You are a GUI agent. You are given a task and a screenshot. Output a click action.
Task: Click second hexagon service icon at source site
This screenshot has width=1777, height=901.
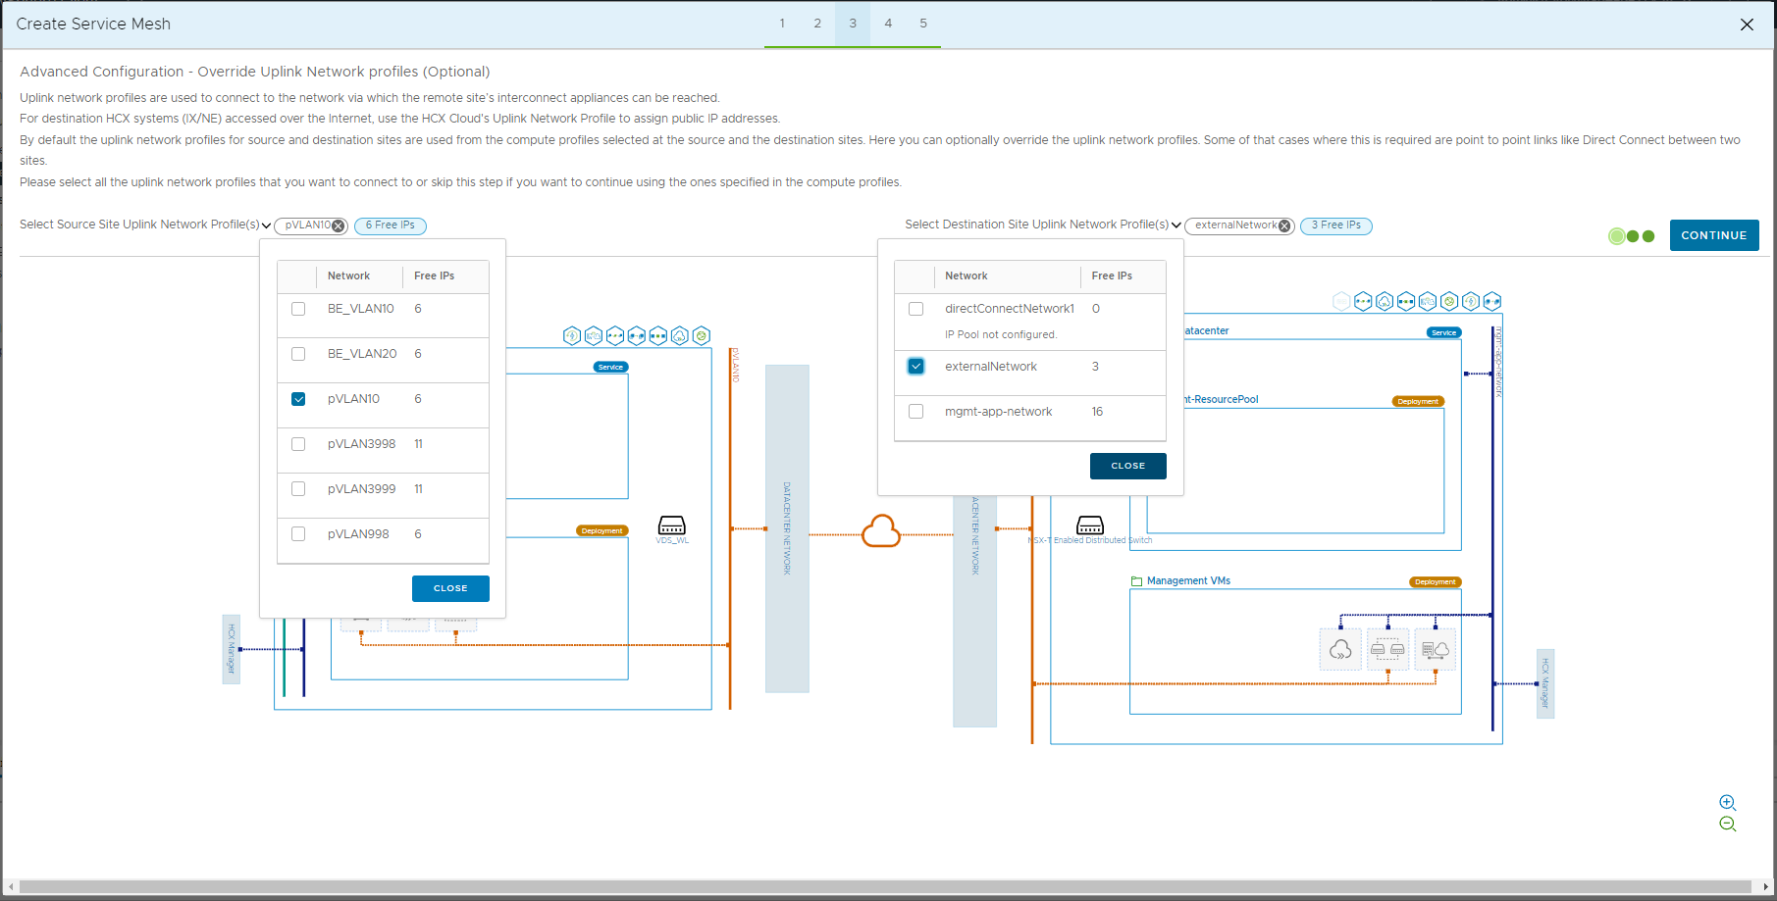click(x=594, y=336)
